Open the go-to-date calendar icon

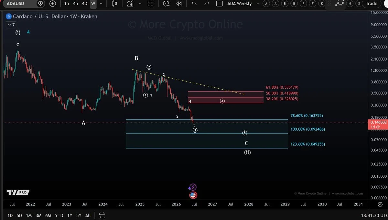click(102, 215)
